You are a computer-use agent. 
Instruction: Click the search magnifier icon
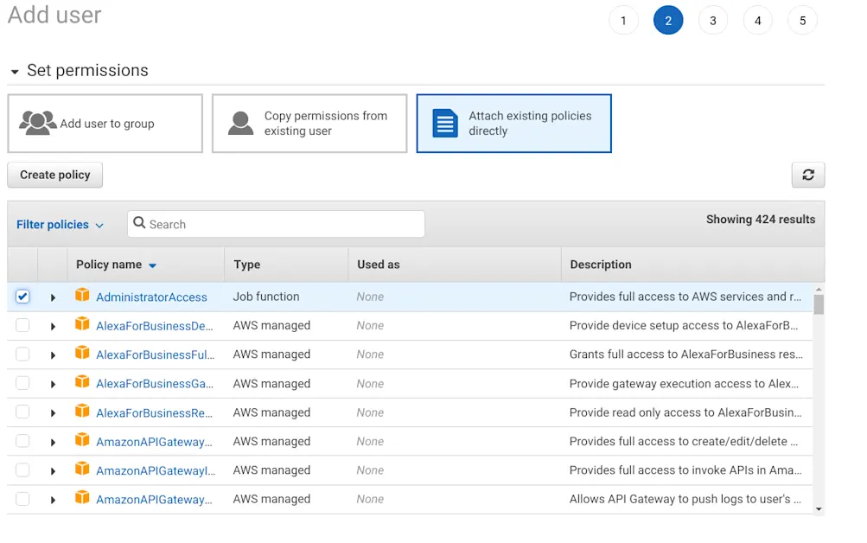pyautogui.click(x=139, y=224)
